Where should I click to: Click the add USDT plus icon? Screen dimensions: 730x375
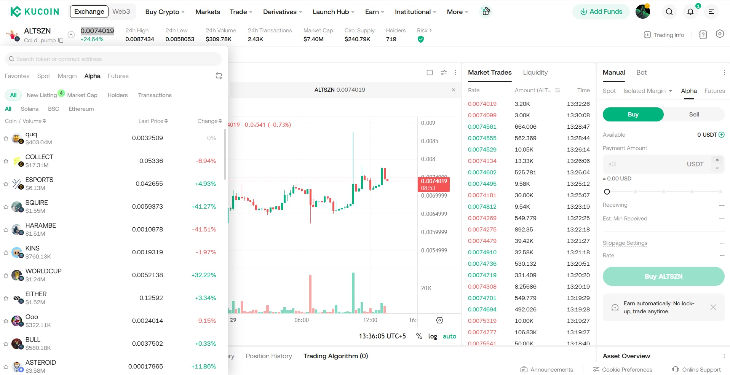[721, 135]
